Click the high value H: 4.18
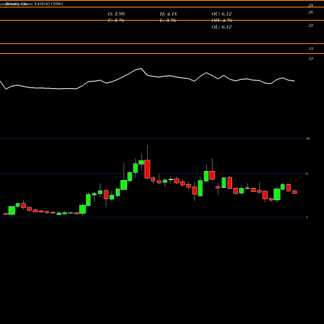Screen dimensions: 324x324 click(x=168, y=14)
